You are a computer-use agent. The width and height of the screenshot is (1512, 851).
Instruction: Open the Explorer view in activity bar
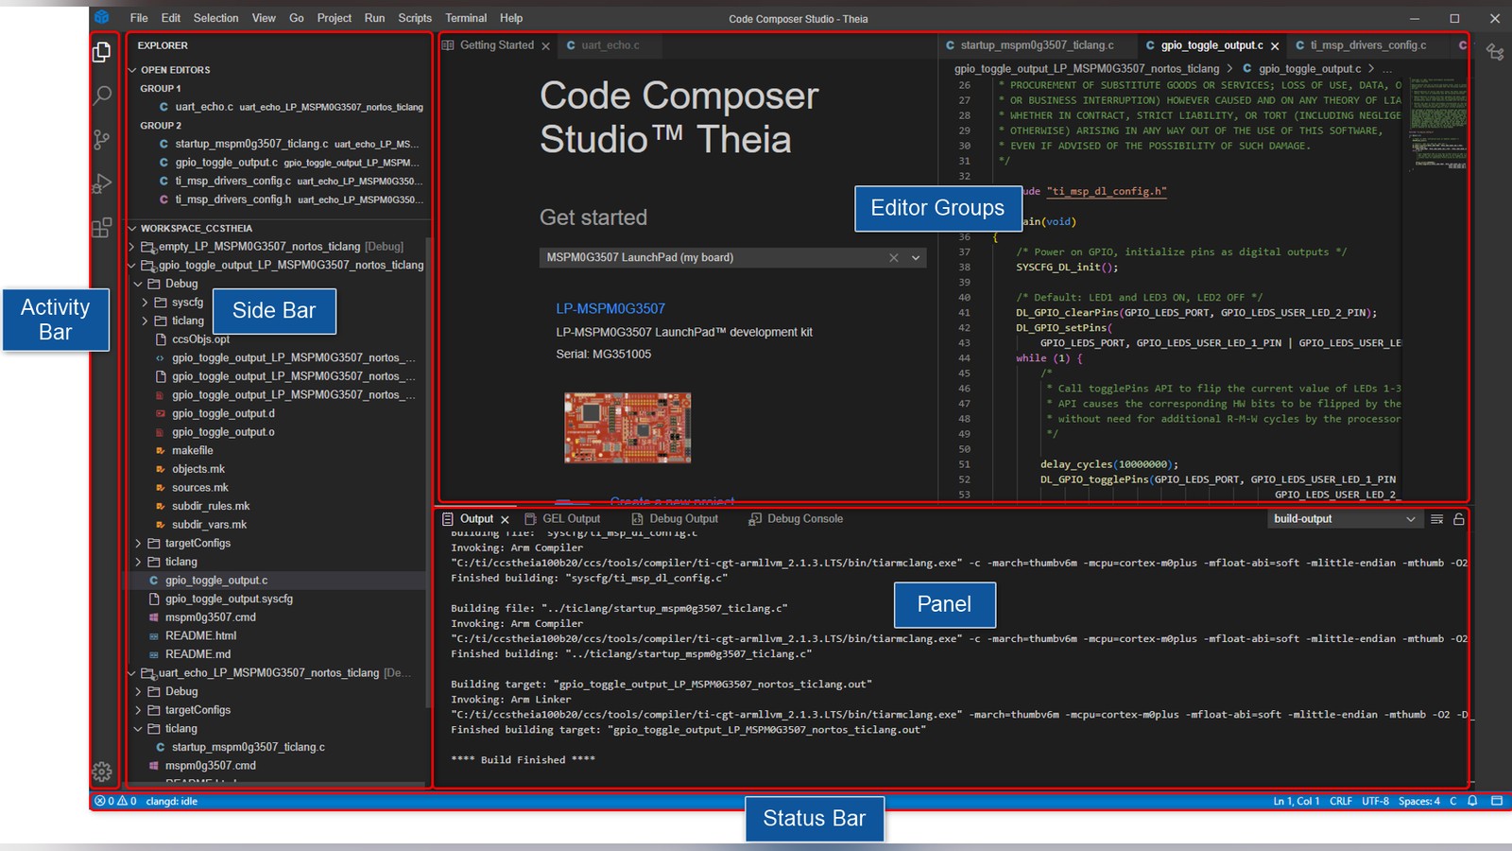coord(102,52)
